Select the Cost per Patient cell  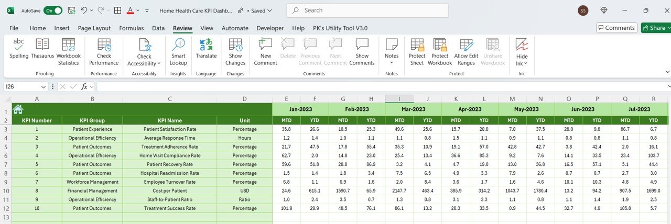click(x=170, y=191)
